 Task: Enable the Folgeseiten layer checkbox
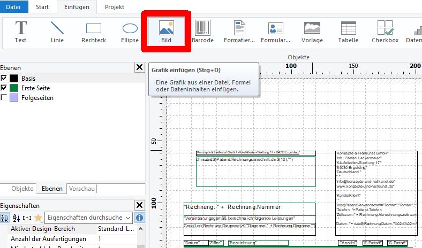click(4, 98)
